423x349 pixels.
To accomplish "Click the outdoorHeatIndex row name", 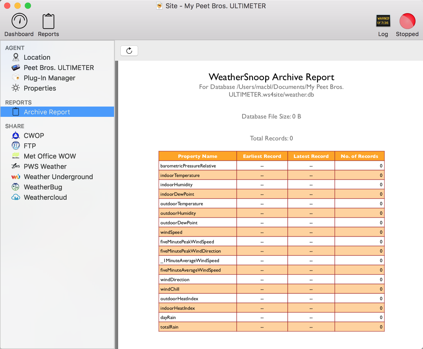I will 179,299.
